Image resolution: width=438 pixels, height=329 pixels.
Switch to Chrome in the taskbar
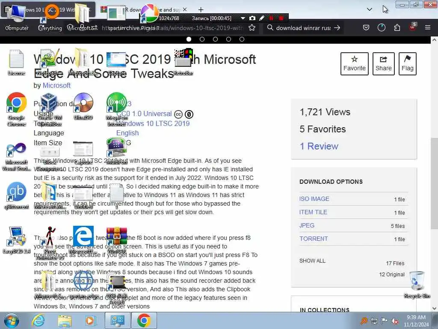[x=144, y=320]
